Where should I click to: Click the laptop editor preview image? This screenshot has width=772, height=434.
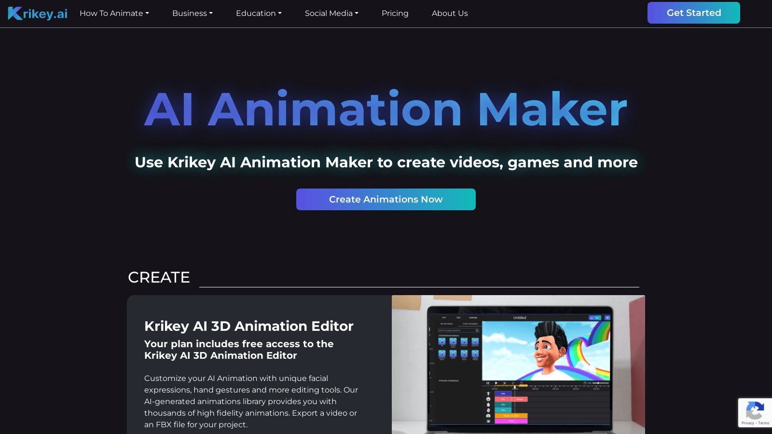518,365
